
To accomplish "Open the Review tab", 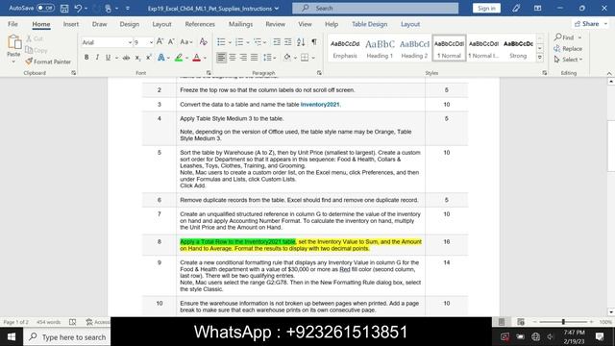I will coord(276,24).
